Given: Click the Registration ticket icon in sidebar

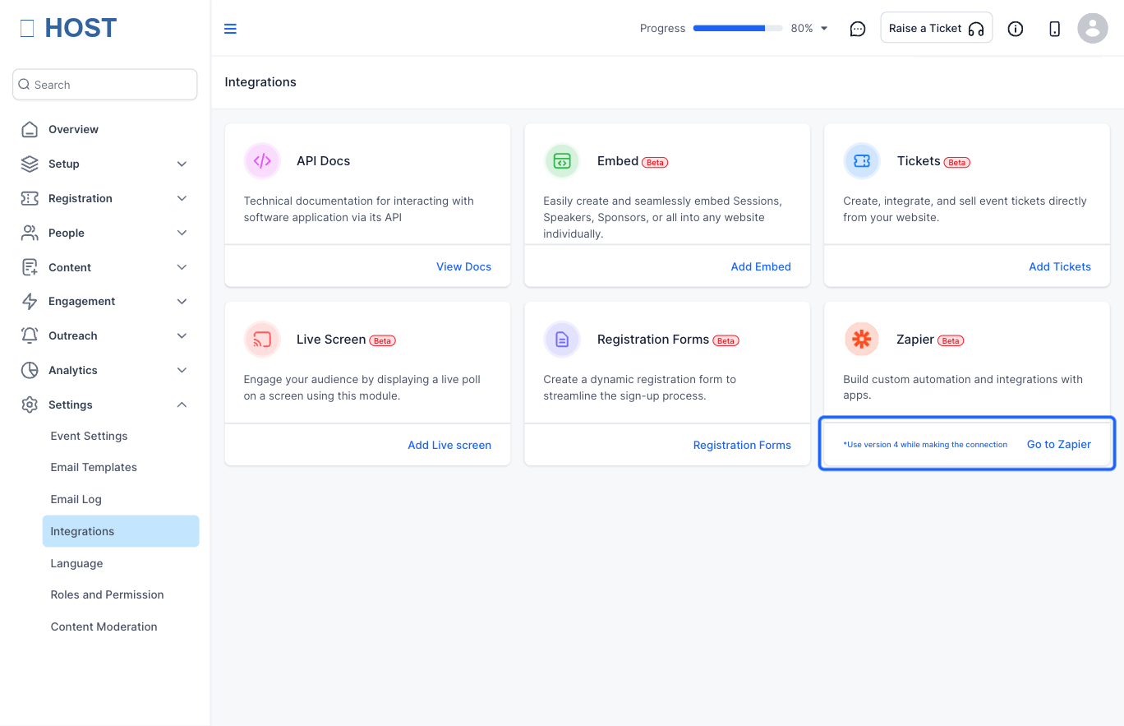Looking at the screenshot, I should 30,198.
